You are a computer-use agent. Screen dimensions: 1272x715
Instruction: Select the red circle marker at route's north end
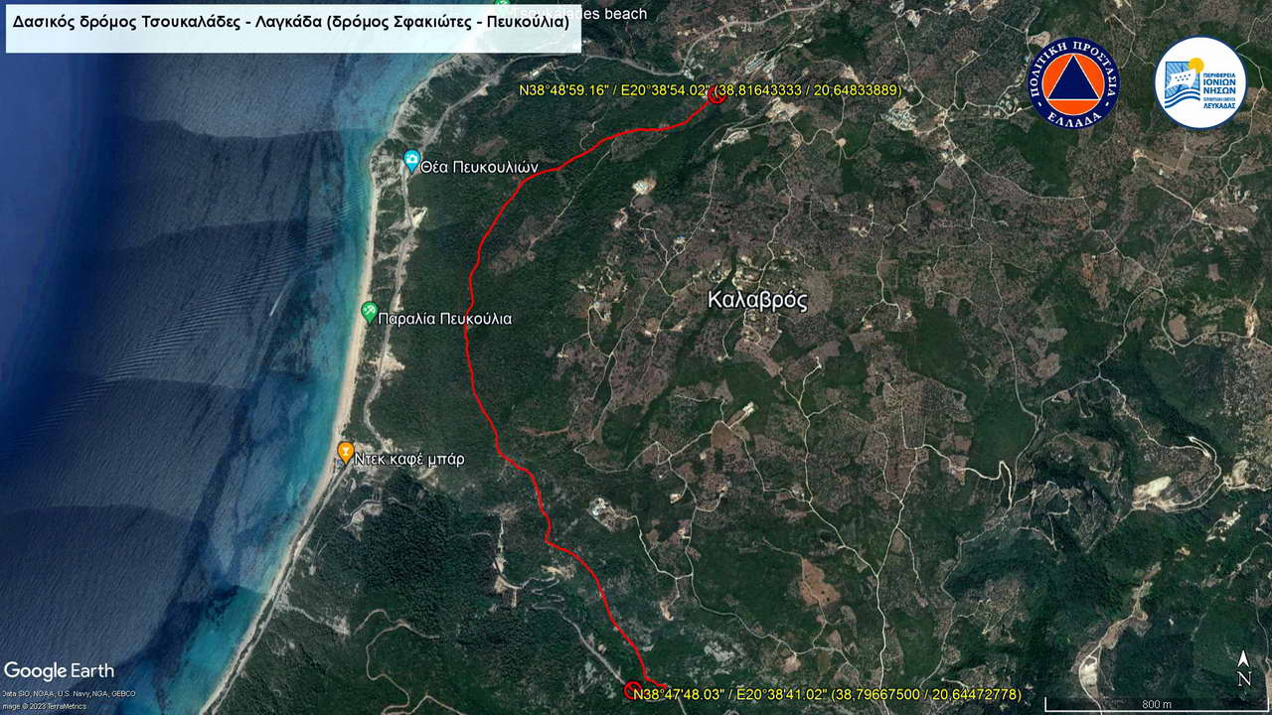[x=715, y=93]
